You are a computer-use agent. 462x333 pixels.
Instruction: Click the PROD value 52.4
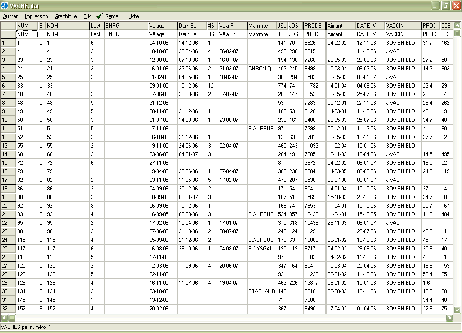tap(431, 274)
